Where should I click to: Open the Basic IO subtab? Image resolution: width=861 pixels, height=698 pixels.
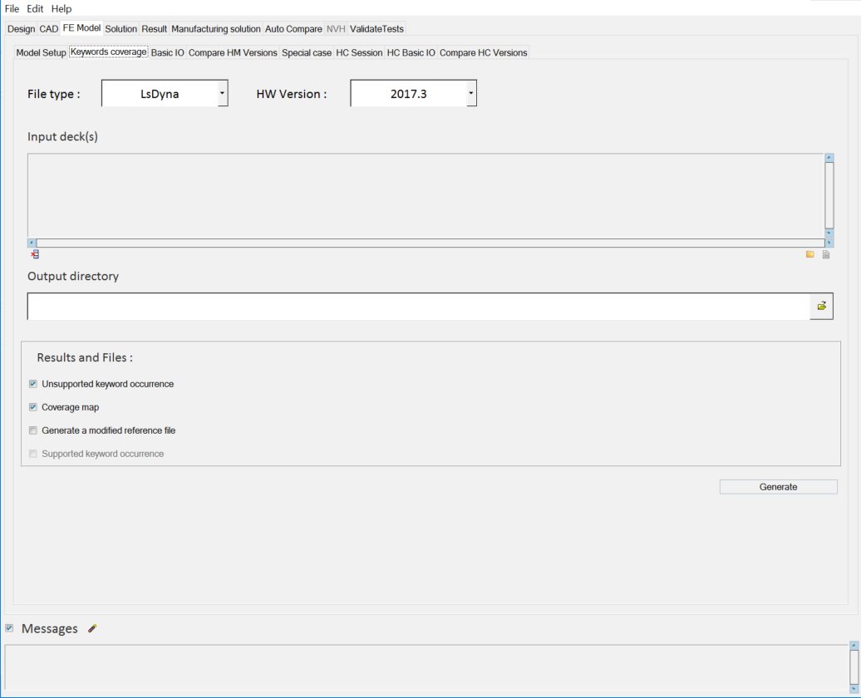[x=168, y=52]
